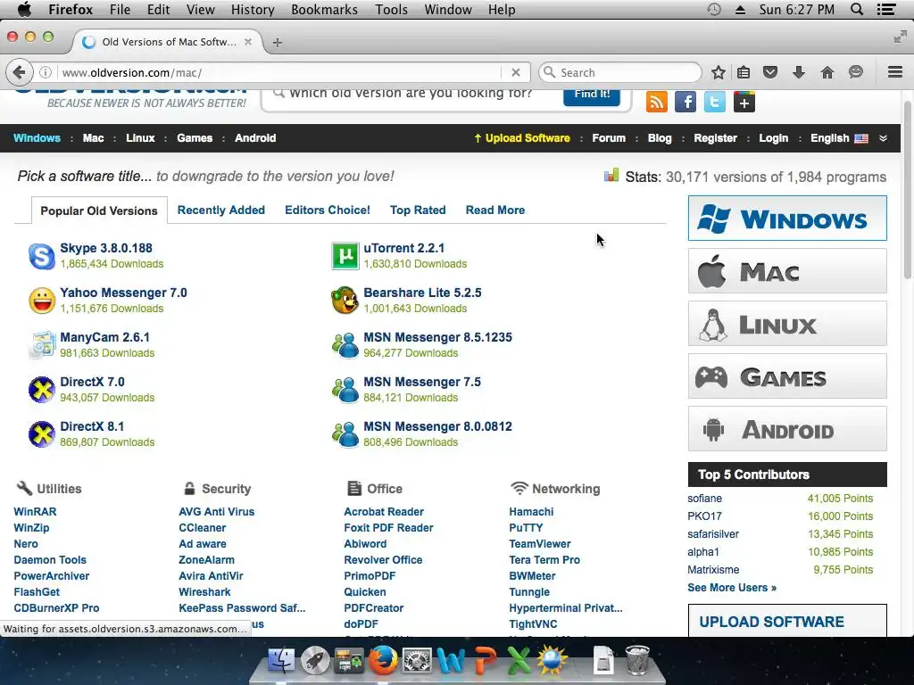Click the Linux platform banner button
The width and height of the screenshot is (914, 685).
[x=787, y=323]
